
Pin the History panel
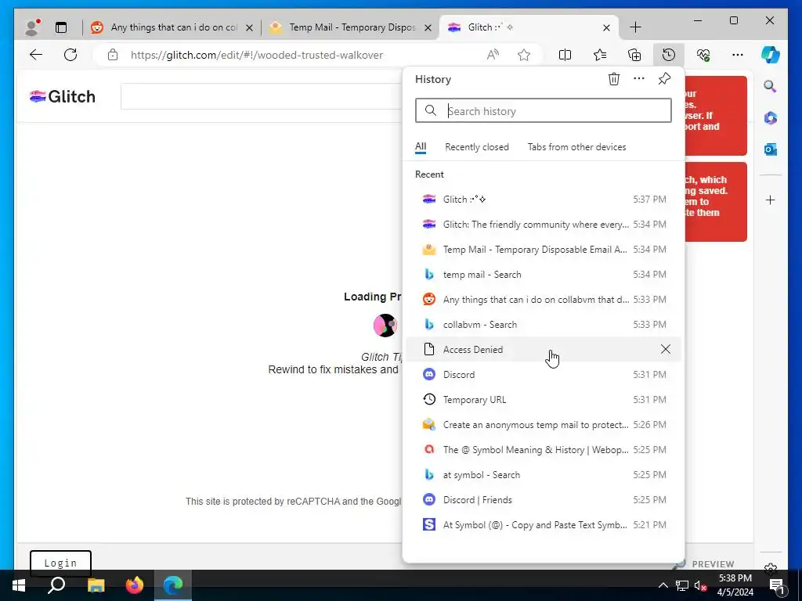coord(664,79)
